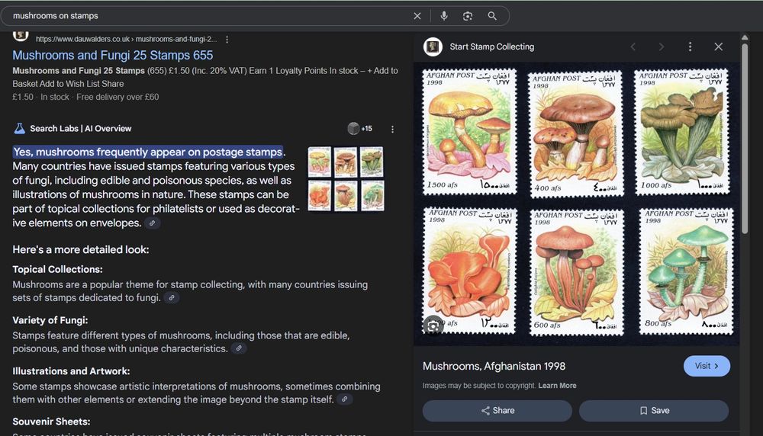Click the Search Labs flask icon
This screenshot has height=436, width=763.
(20, 128)
